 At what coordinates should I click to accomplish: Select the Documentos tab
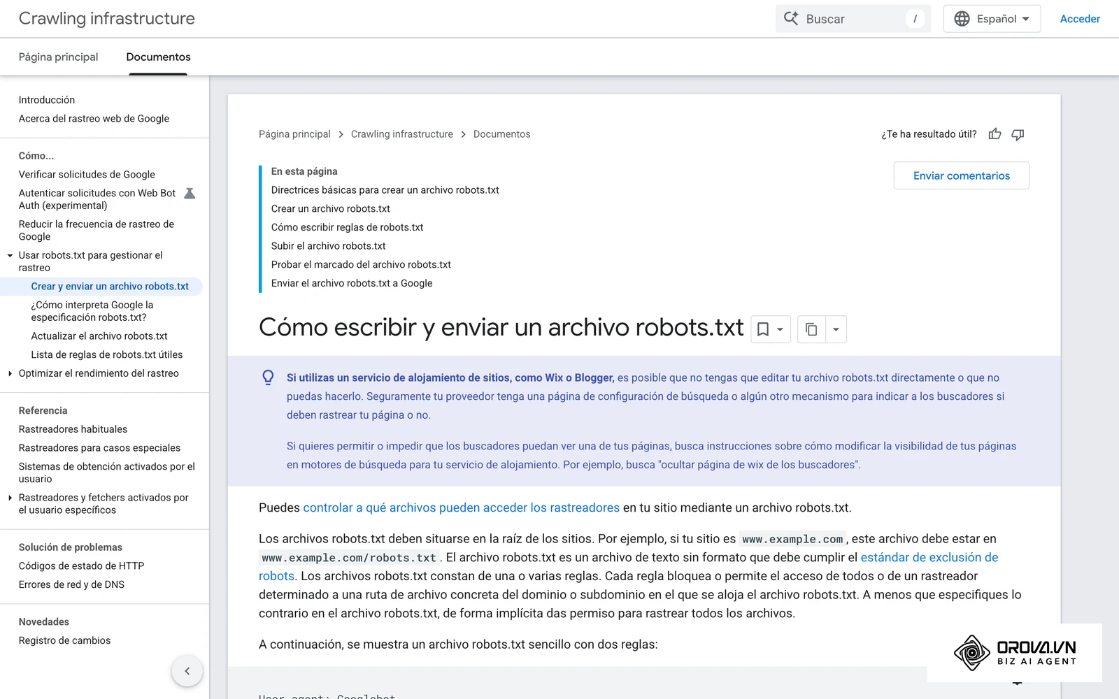tap(158, 57)
